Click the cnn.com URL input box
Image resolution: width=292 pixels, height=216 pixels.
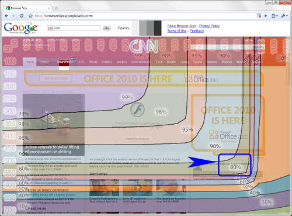74,28
